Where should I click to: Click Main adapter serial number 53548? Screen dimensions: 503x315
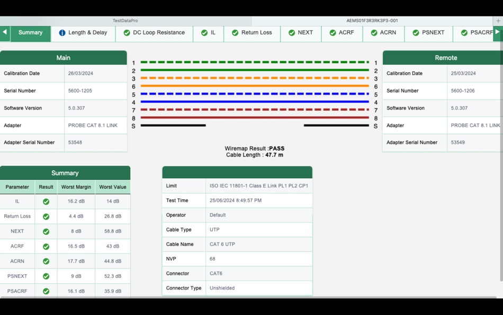click(x=75, y=143)
